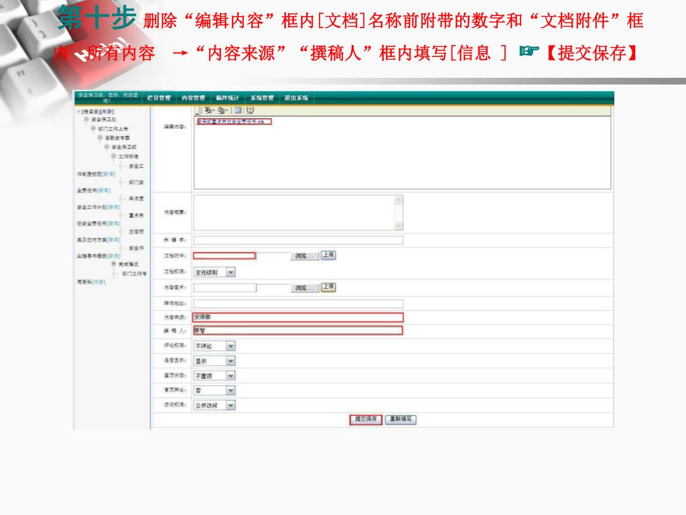
Task: Click 浏览 button for 内容图片
Action: tap(305, 288)
